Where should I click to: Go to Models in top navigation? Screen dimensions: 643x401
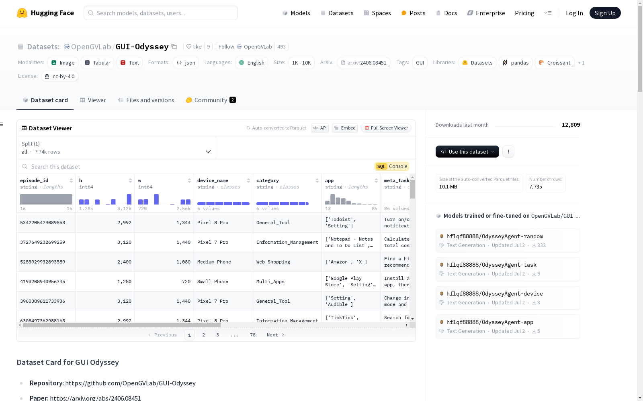click(x=296, y=13)
